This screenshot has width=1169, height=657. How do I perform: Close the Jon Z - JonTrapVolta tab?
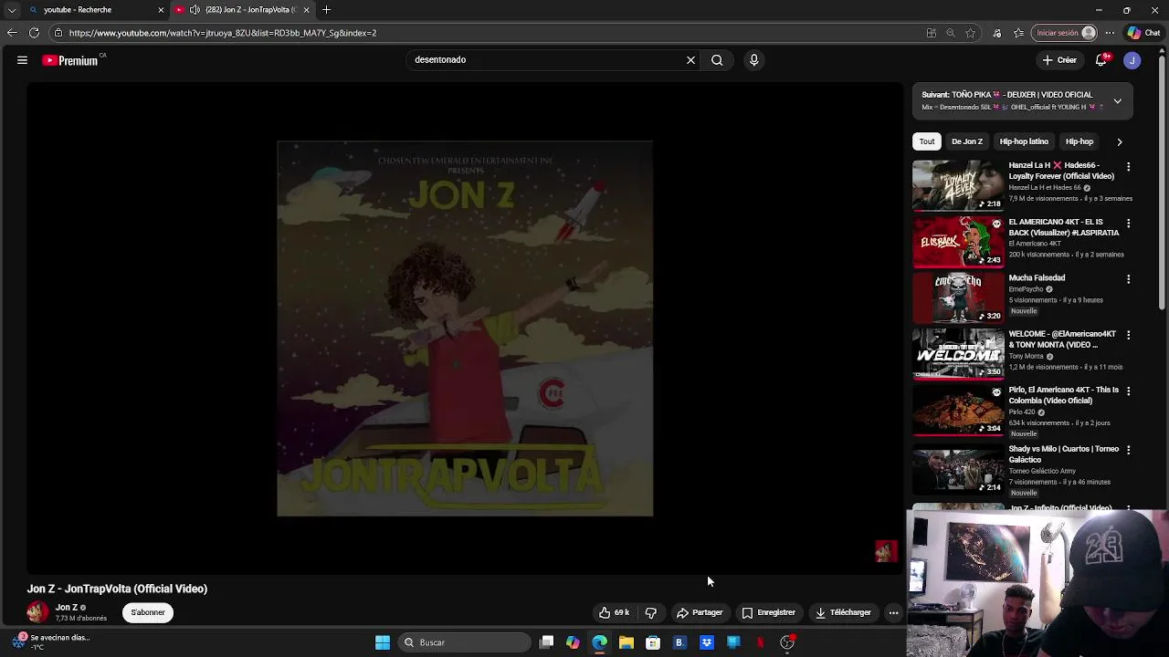coord(306,10)
